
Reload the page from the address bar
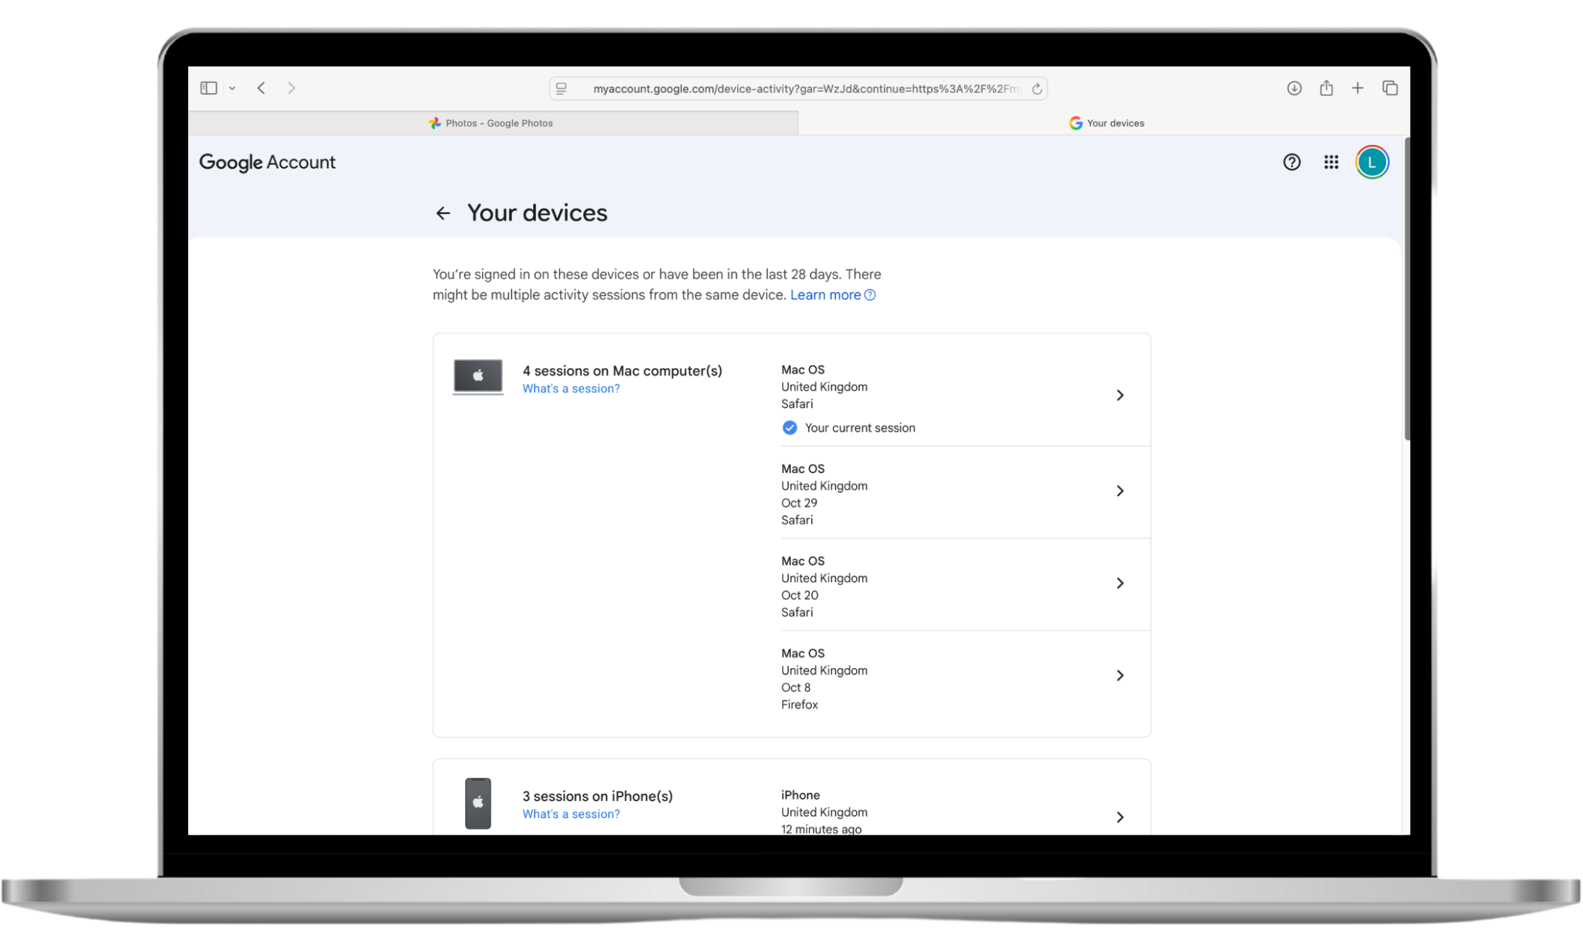click(x=1037, y=88)
